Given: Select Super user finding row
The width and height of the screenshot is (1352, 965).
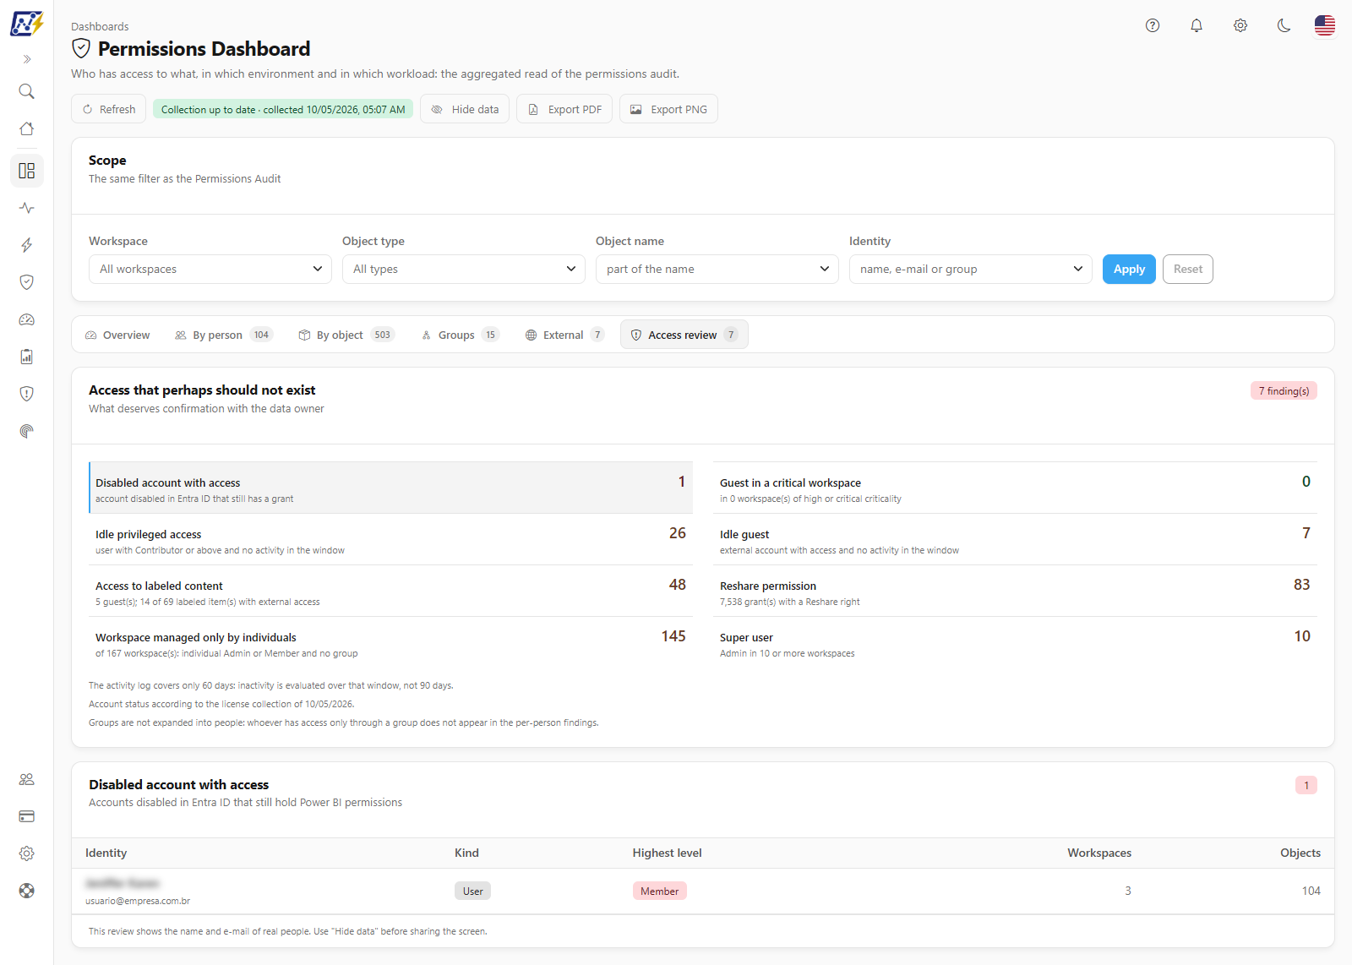Looking at the screenshot, I should (1015, 643).
